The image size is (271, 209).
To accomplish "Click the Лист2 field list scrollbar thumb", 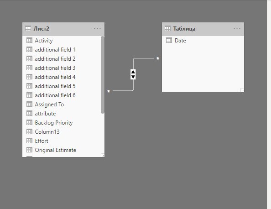I will (x=103, y=75).
